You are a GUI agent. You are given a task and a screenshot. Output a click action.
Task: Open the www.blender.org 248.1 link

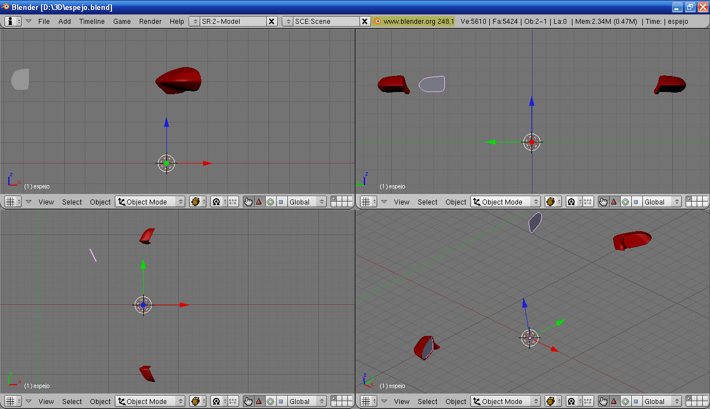(x=419, y=21)
